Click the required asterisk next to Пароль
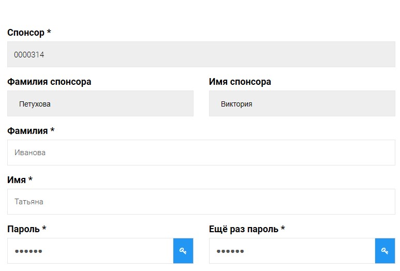400x271 pixels. [x=44, y=228]
